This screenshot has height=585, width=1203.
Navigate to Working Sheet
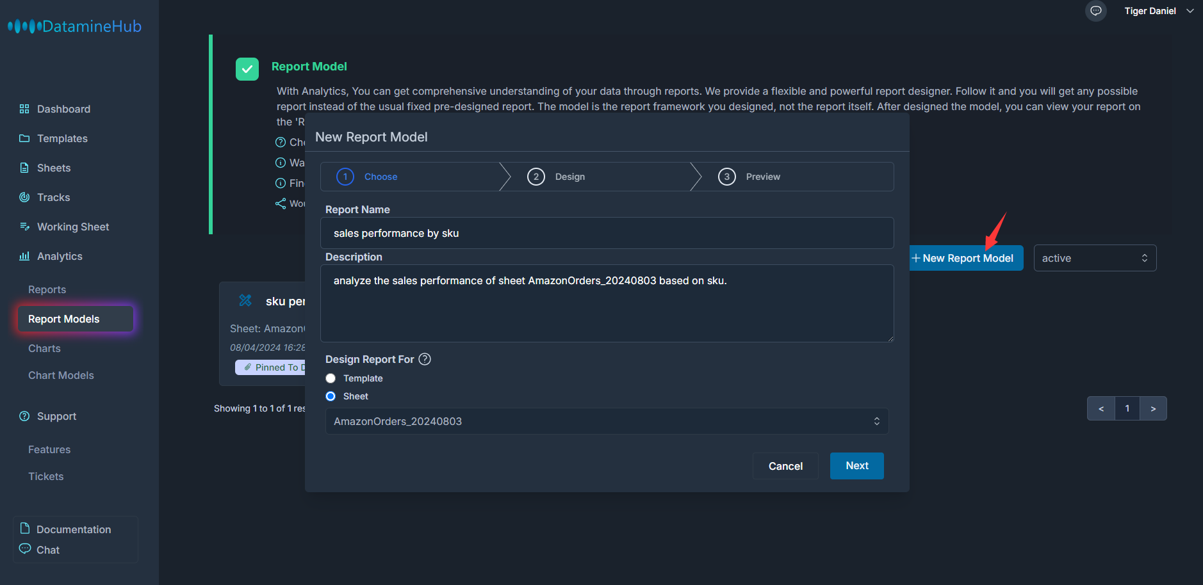coord(73,227)
